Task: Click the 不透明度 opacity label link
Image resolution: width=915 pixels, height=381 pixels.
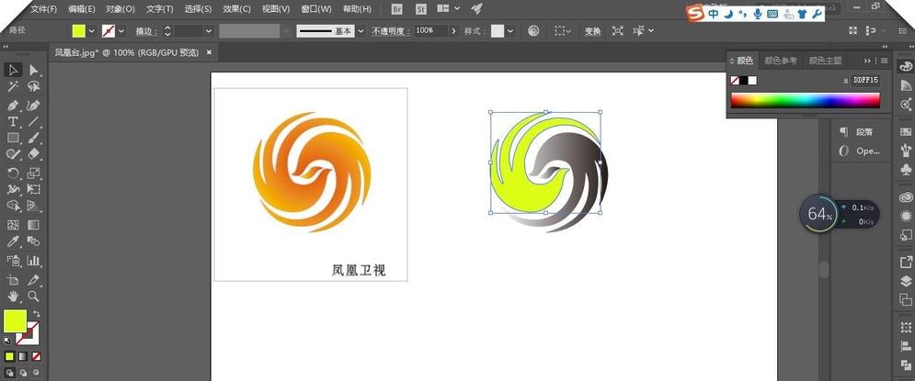Action: [391, 30]
